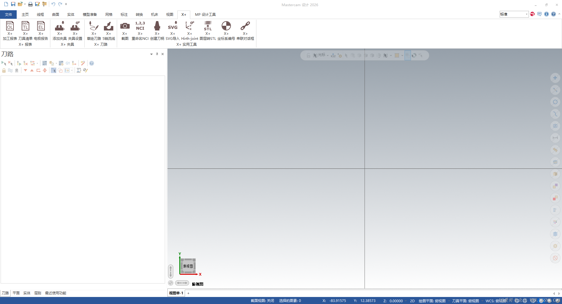Start the X+ SVG导入 import tool

173,30
